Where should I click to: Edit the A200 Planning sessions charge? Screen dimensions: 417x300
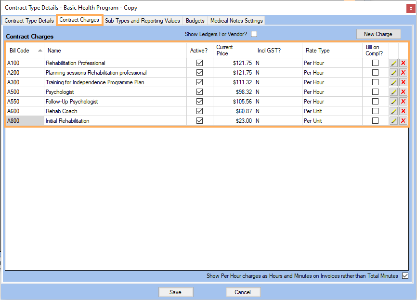(393, 73)
